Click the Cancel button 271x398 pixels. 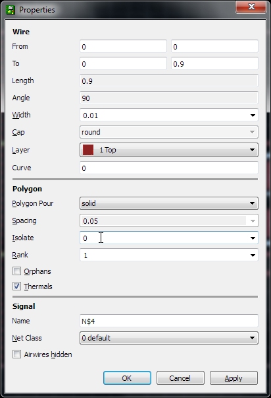coord(180,378)
